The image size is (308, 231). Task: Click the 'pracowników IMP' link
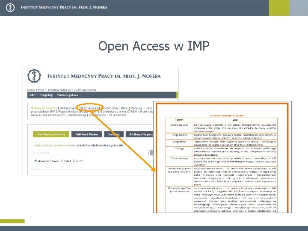[x=43, y=111]
